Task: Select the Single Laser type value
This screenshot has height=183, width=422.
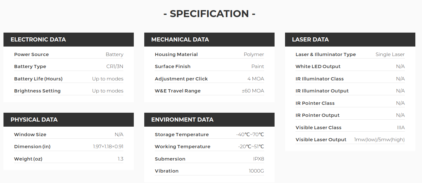Action: tap(390, 54)
